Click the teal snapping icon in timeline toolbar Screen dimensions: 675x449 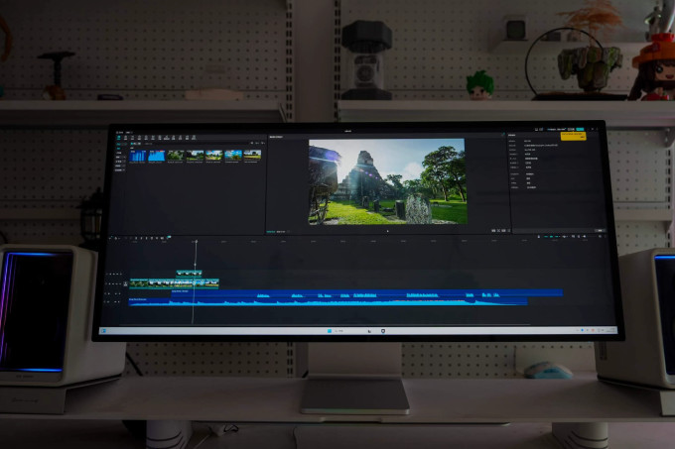[x=169, y=237]
